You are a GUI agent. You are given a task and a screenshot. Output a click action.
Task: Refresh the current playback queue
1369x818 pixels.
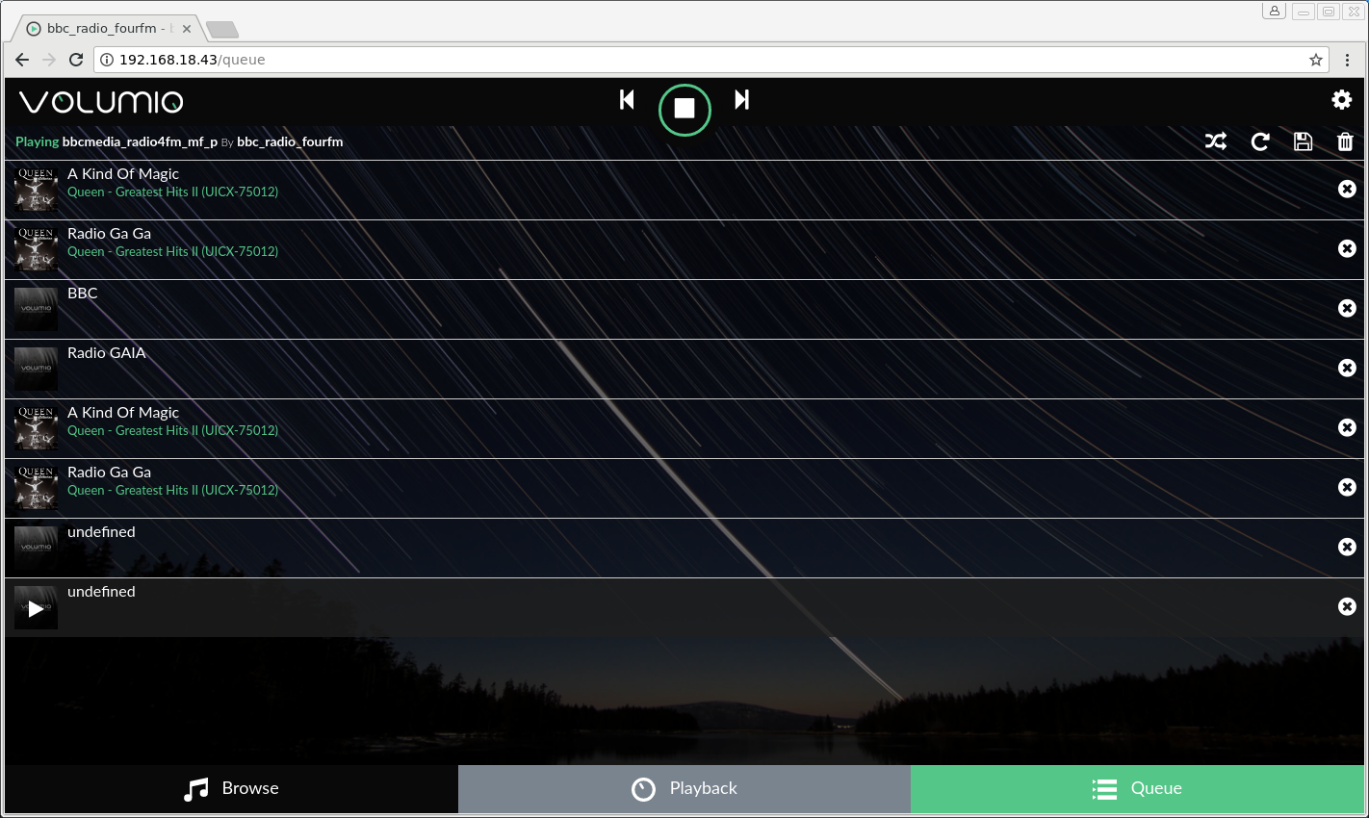(1259, 141)
